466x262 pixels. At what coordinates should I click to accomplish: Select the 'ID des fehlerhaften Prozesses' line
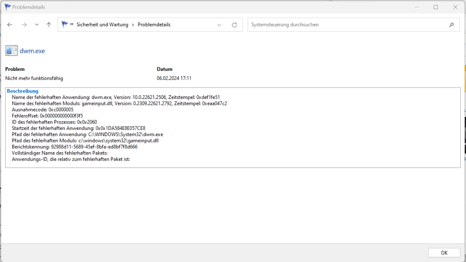54,122
